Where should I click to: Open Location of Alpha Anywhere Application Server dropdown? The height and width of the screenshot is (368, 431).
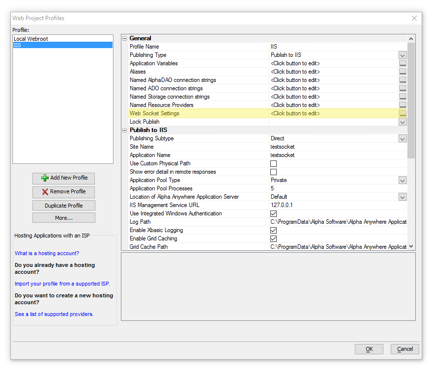402,197
